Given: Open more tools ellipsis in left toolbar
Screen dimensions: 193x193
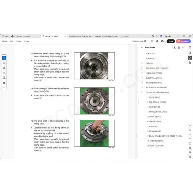Looking at the screenshot, I should point(4,87).
